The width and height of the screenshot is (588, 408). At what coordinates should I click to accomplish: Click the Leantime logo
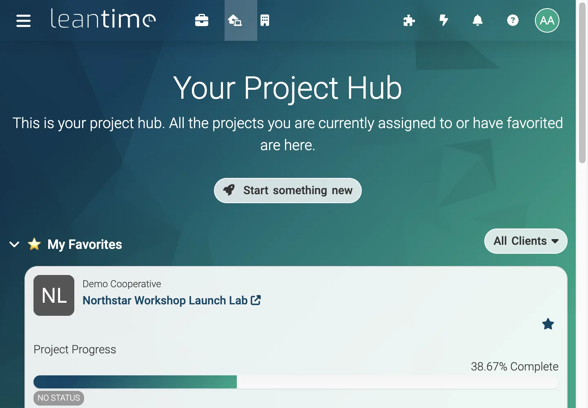click(x=103, y=19)
